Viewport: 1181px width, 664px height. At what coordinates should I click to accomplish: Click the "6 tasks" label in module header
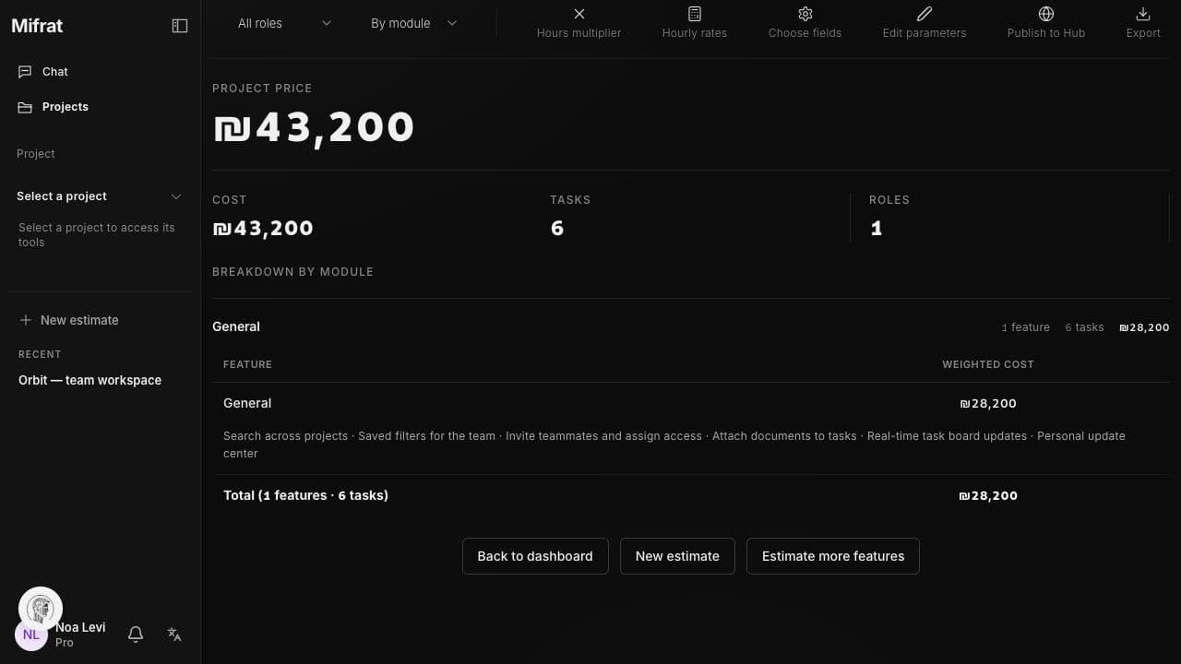click(x=1084, y=327)
